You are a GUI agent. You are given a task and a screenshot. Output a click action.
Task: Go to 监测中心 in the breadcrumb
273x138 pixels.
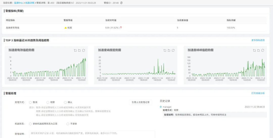[18, 3]
